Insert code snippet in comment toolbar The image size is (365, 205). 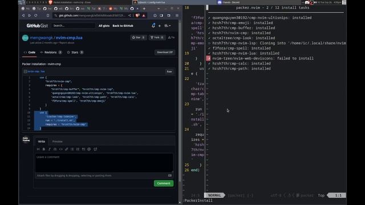point(61,149)
